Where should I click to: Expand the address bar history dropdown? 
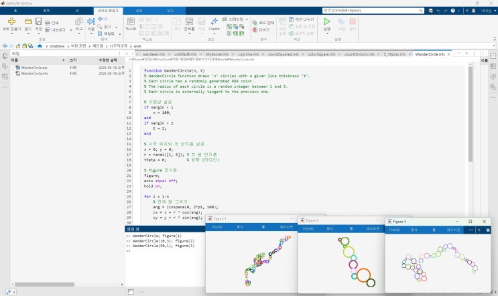(494, 46)
